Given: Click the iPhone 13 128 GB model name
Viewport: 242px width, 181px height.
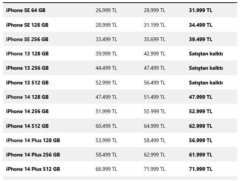Looking at the screenshot, I should (x=27, y=54).
